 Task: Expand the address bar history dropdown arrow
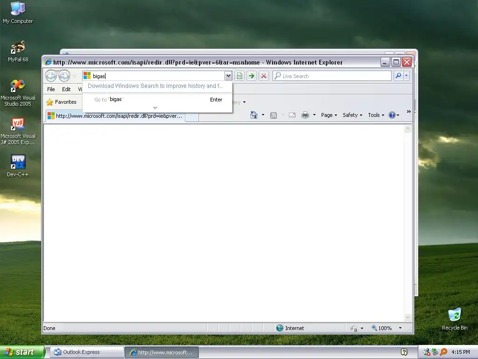click(228, 76)
